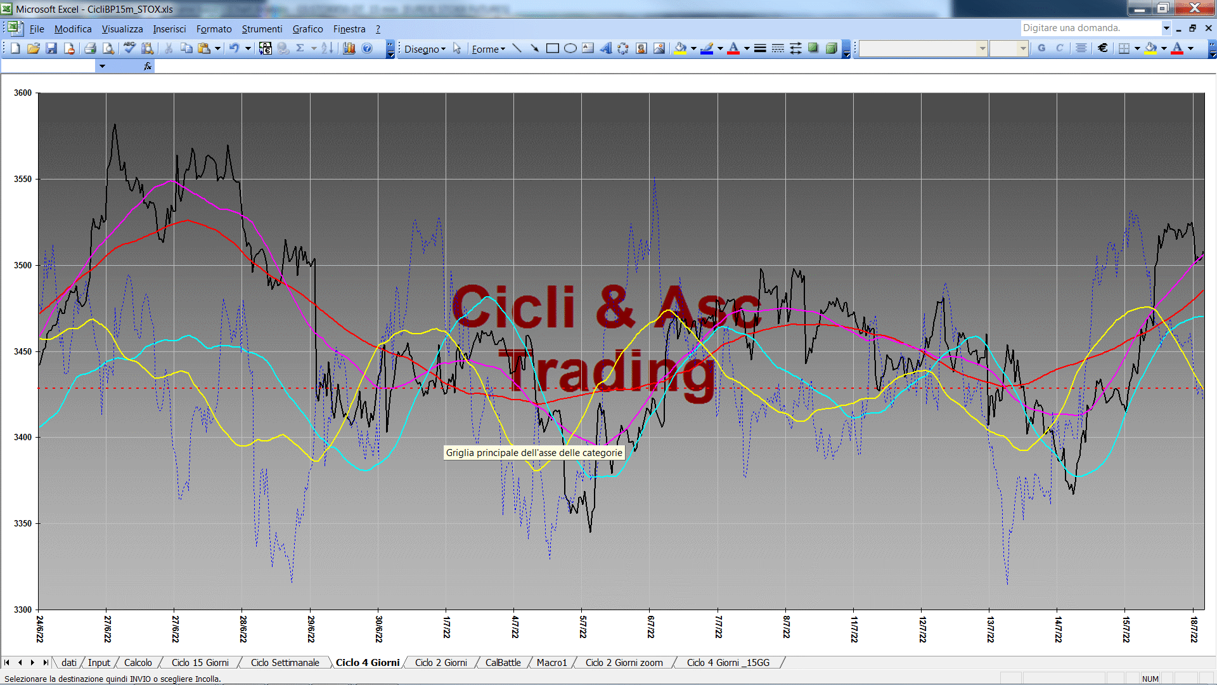
Task: Insert Clip Art icon
Action: 641,48
